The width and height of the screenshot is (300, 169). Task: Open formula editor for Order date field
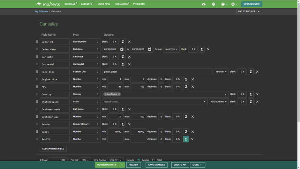[x=202, y=49]
